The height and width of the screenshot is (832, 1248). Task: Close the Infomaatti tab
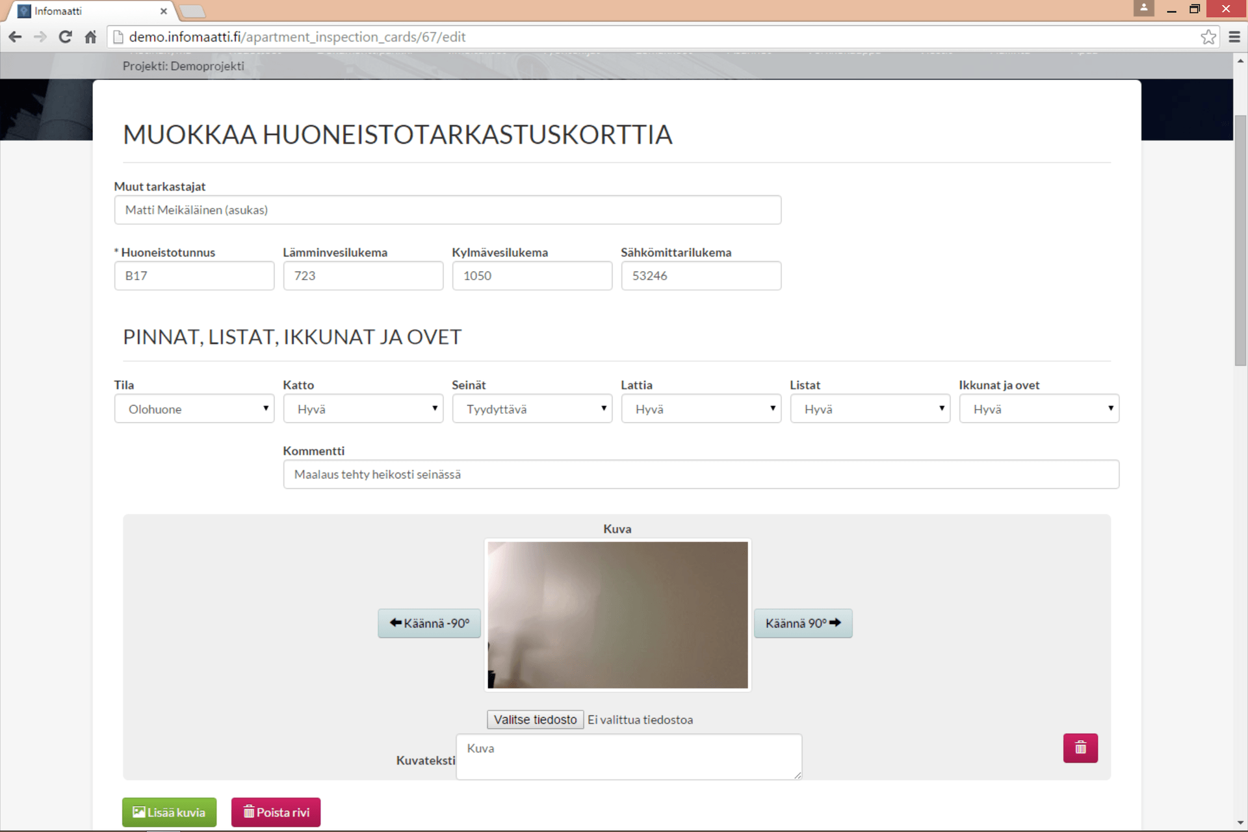pyautogui.click(x=164, y=11)
